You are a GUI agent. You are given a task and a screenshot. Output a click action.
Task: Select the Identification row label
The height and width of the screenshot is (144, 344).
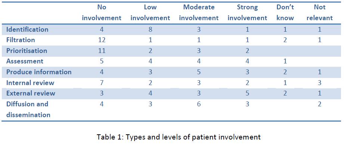pyautogui.click(x=27, y=29)
